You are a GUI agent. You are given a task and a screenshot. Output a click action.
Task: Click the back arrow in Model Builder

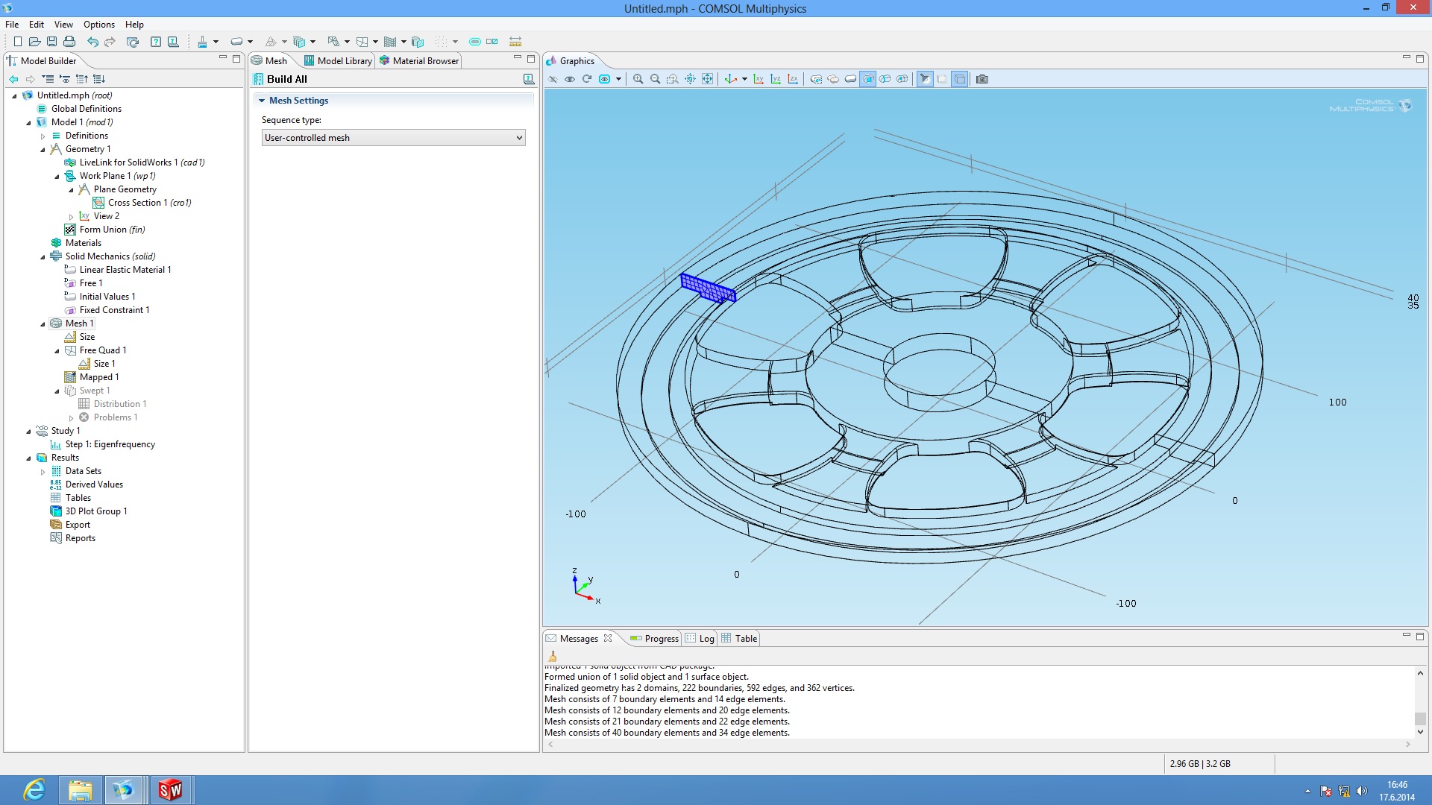pyautogui.click(x=13, y=79)
